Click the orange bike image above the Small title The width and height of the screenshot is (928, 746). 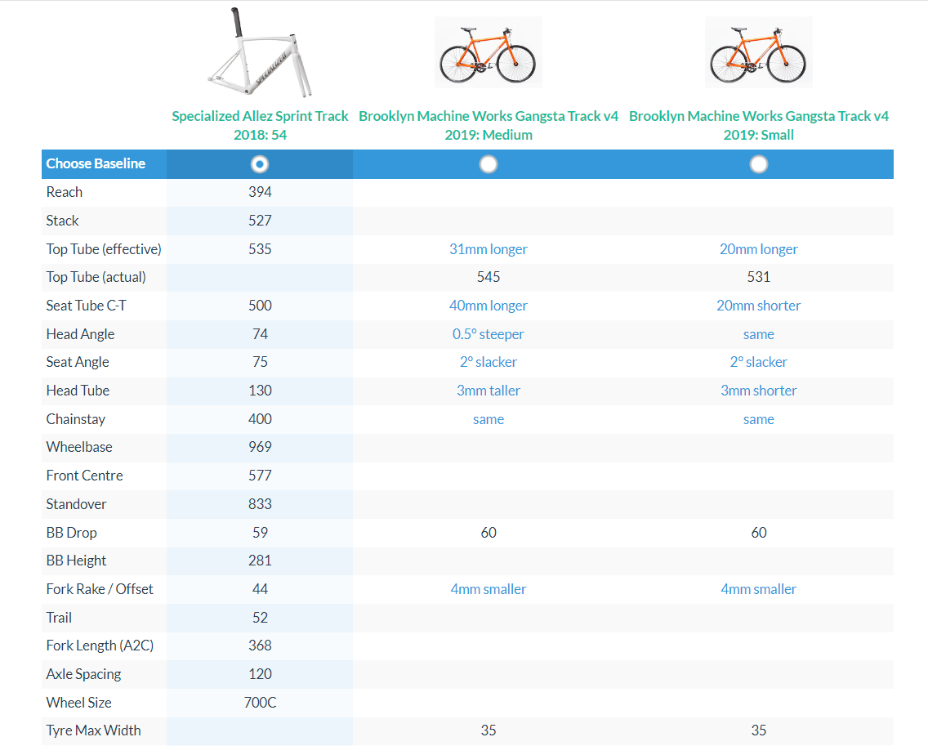759,52
